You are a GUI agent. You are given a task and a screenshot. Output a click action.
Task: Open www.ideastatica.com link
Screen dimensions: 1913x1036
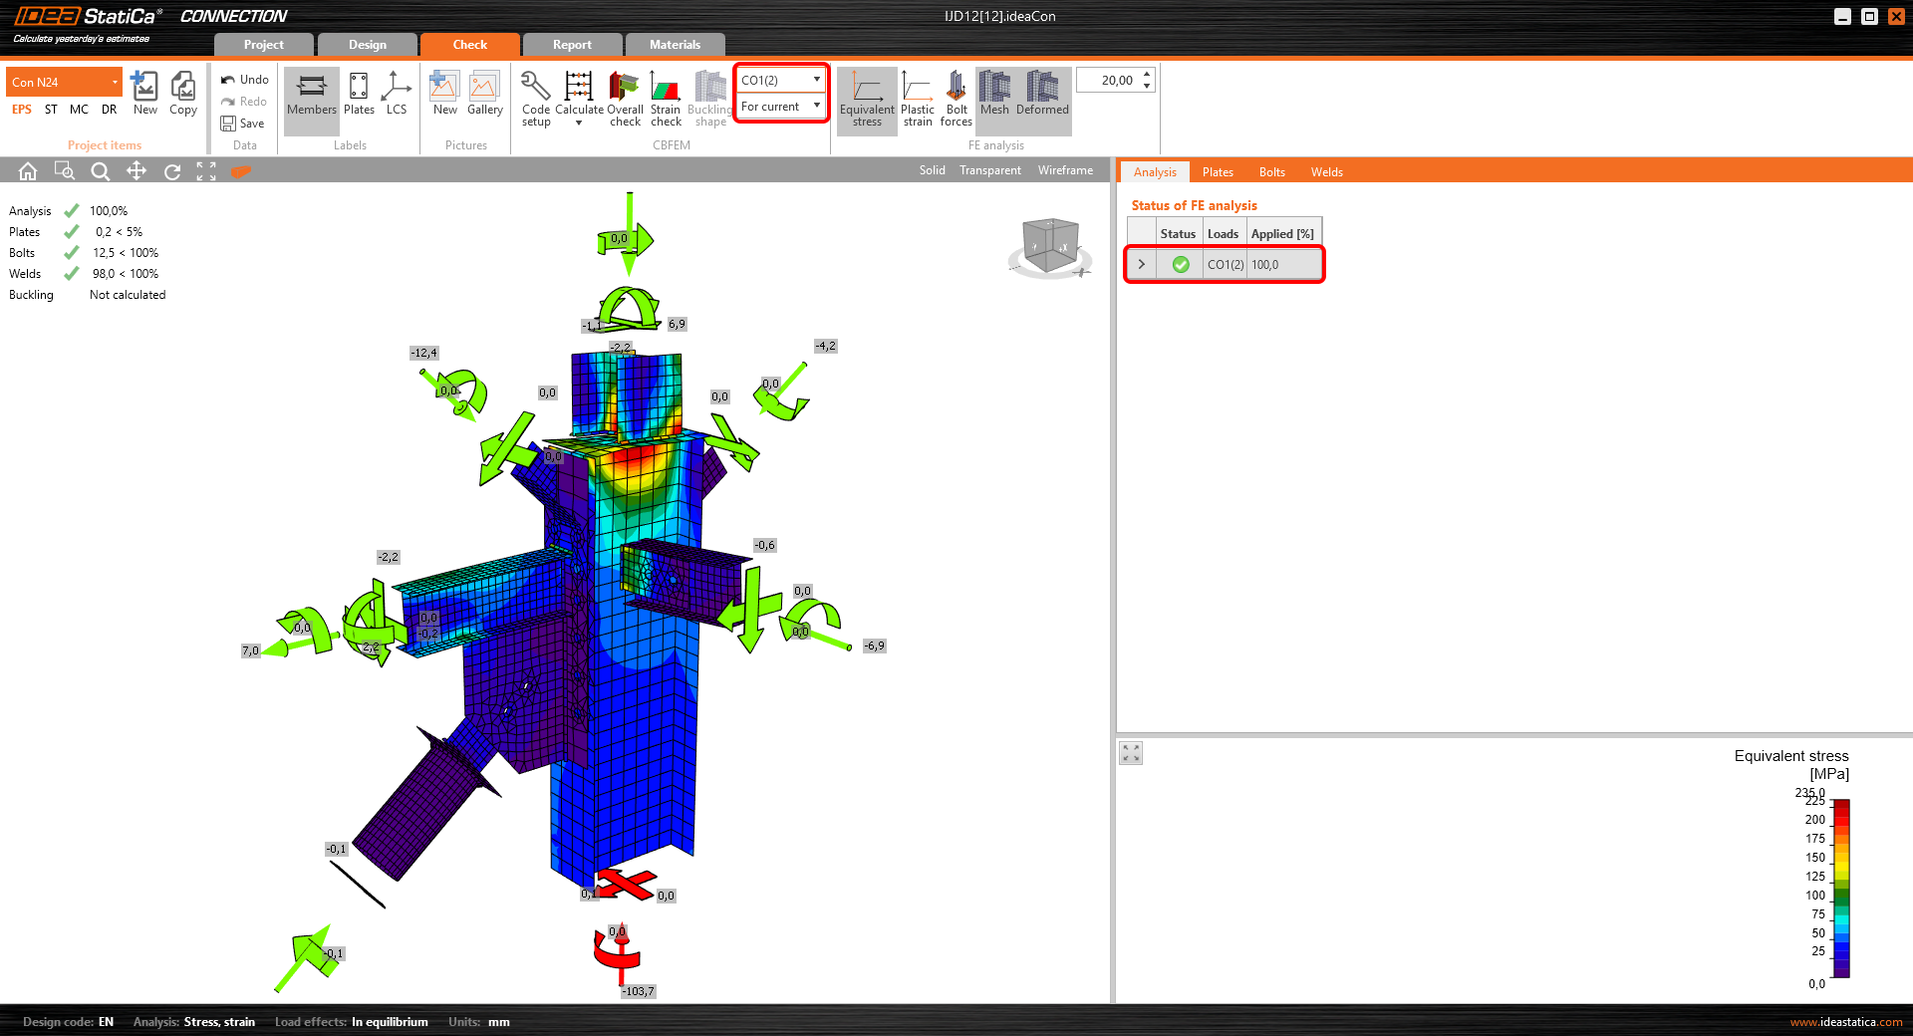(1846, 1022)
